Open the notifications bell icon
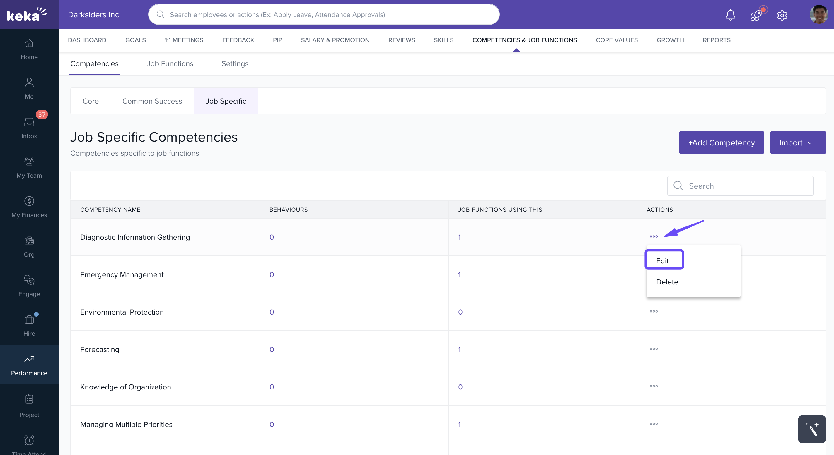Screen dimensions: 834x455 point(730,15)
